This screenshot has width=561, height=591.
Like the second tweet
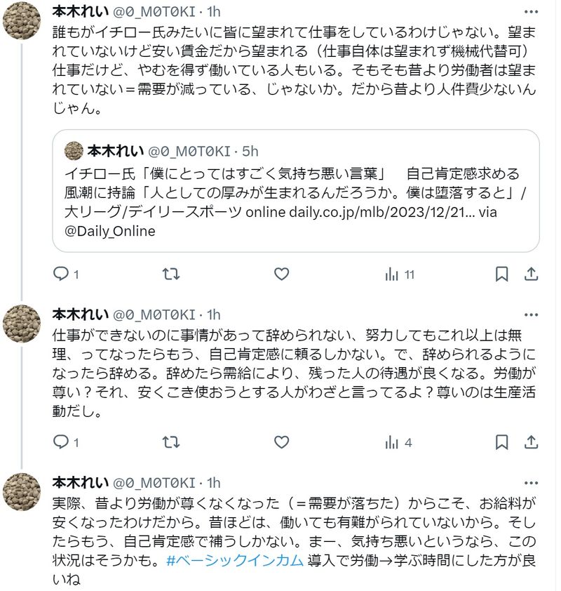(x=281, y=442)
